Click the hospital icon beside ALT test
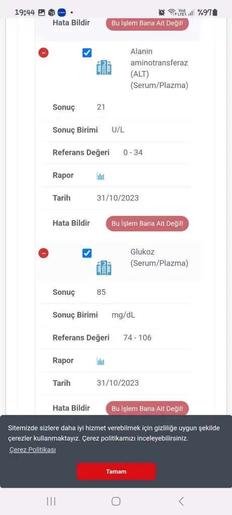The height and width of the screenshot is (515, 232). (104, 67)
